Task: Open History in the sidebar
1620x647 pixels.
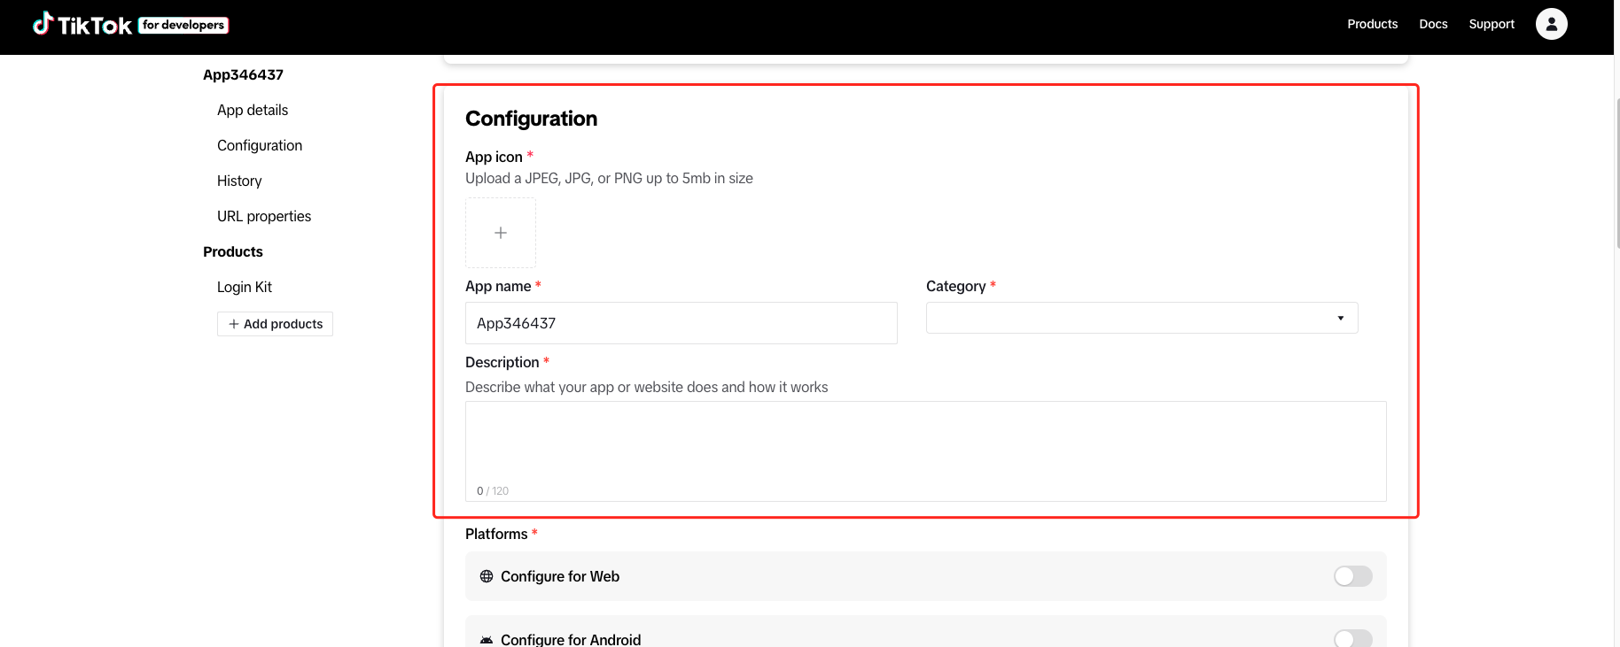Action: (239, 181)
